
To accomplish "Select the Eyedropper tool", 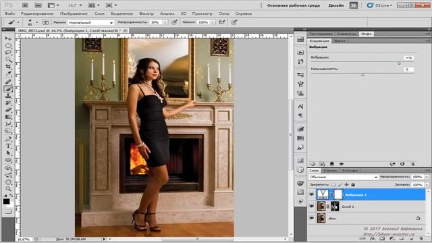I will (8, 74).
